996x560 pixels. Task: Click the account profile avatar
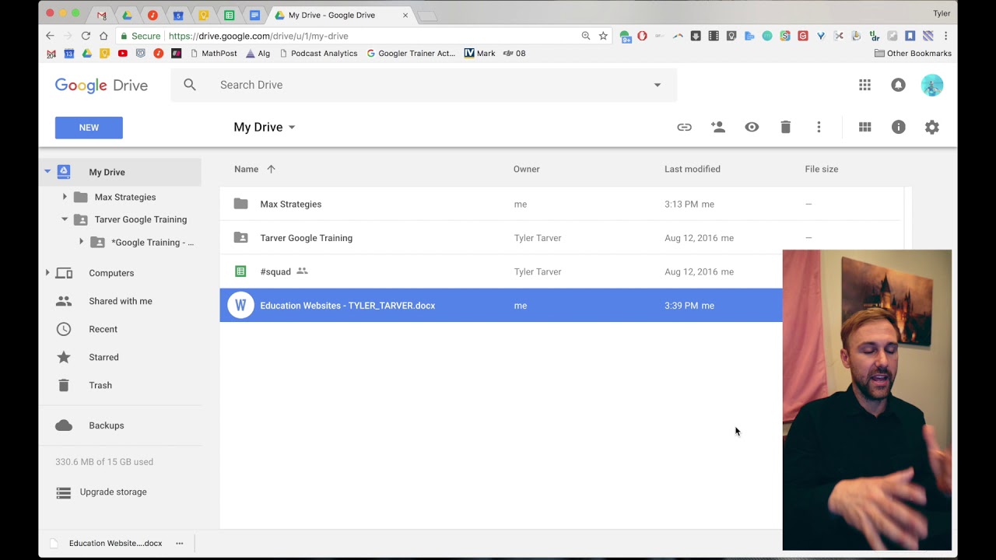click(932, 85)
